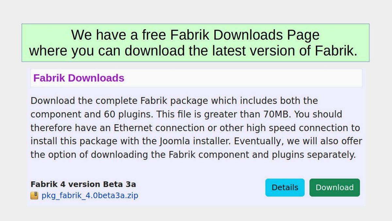The width and height of the screenshot is (392, 221).
Task: Click the banner line 'We have a free Fabrik Downloads Page'
Action: [195, 35]
